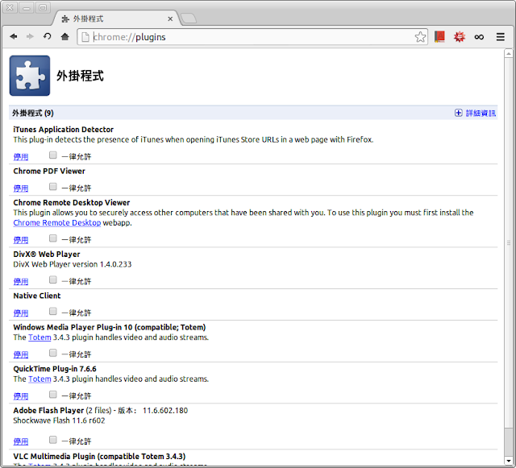The width and height of the screenshot is (516, 468).
Task: Open Totem link under Windows Media Player
Action: coord(40,338)
